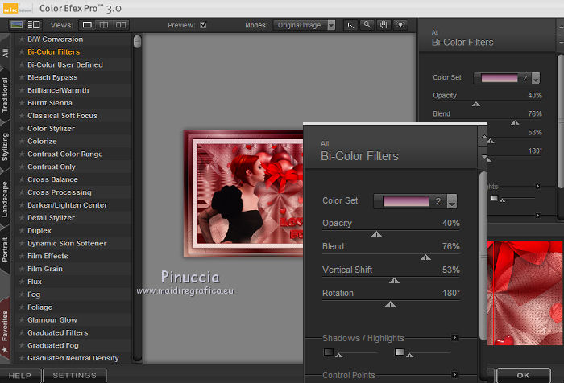Mark Foliage as favorite with its star
This screenshot has height=383, width=564.
pyautogui.click(x=22, y=307)
